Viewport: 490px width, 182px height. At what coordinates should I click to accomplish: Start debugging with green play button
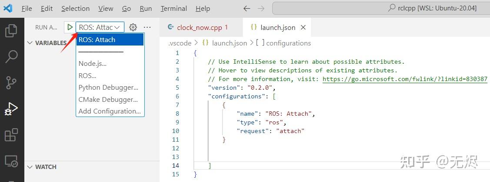pyautogui.click(x=70, y=27)
